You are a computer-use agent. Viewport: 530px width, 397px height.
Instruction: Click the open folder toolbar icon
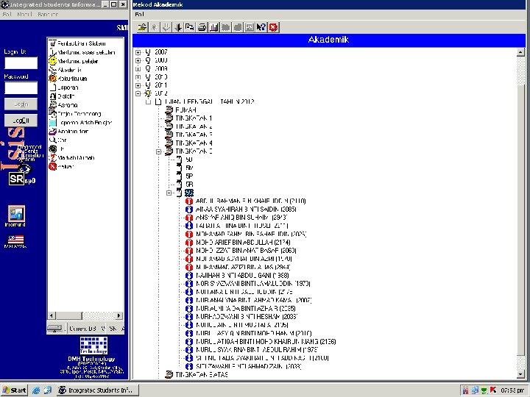pos(142,27)
